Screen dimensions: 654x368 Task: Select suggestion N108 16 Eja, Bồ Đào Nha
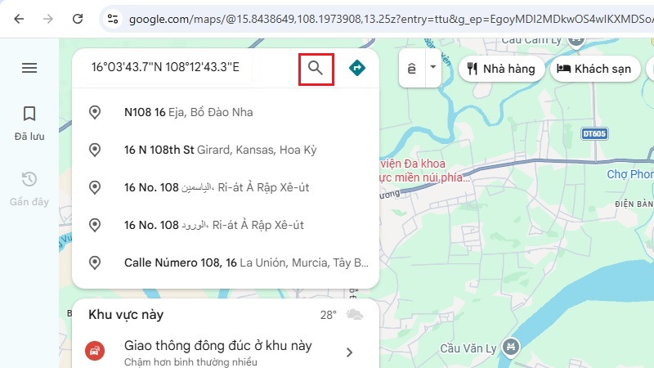(x=226, y=112)
